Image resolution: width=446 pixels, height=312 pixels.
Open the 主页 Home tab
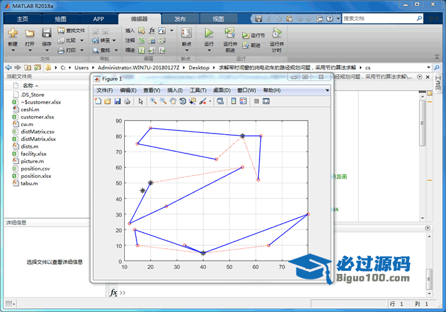click(x=22, y=19)
